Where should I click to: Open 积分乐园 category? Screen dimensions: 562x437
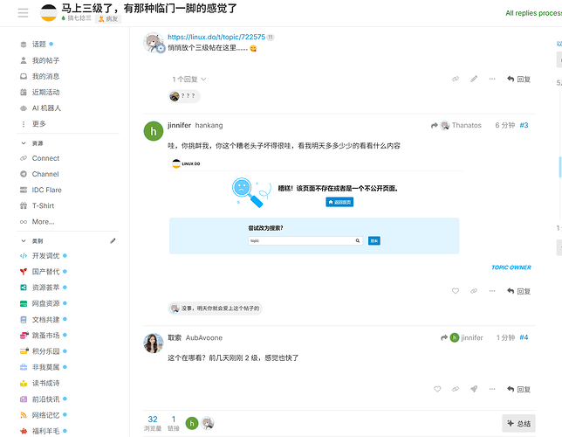click(x=45, y=351)
